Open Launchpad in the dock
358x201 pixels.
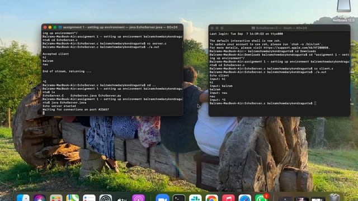56,198
